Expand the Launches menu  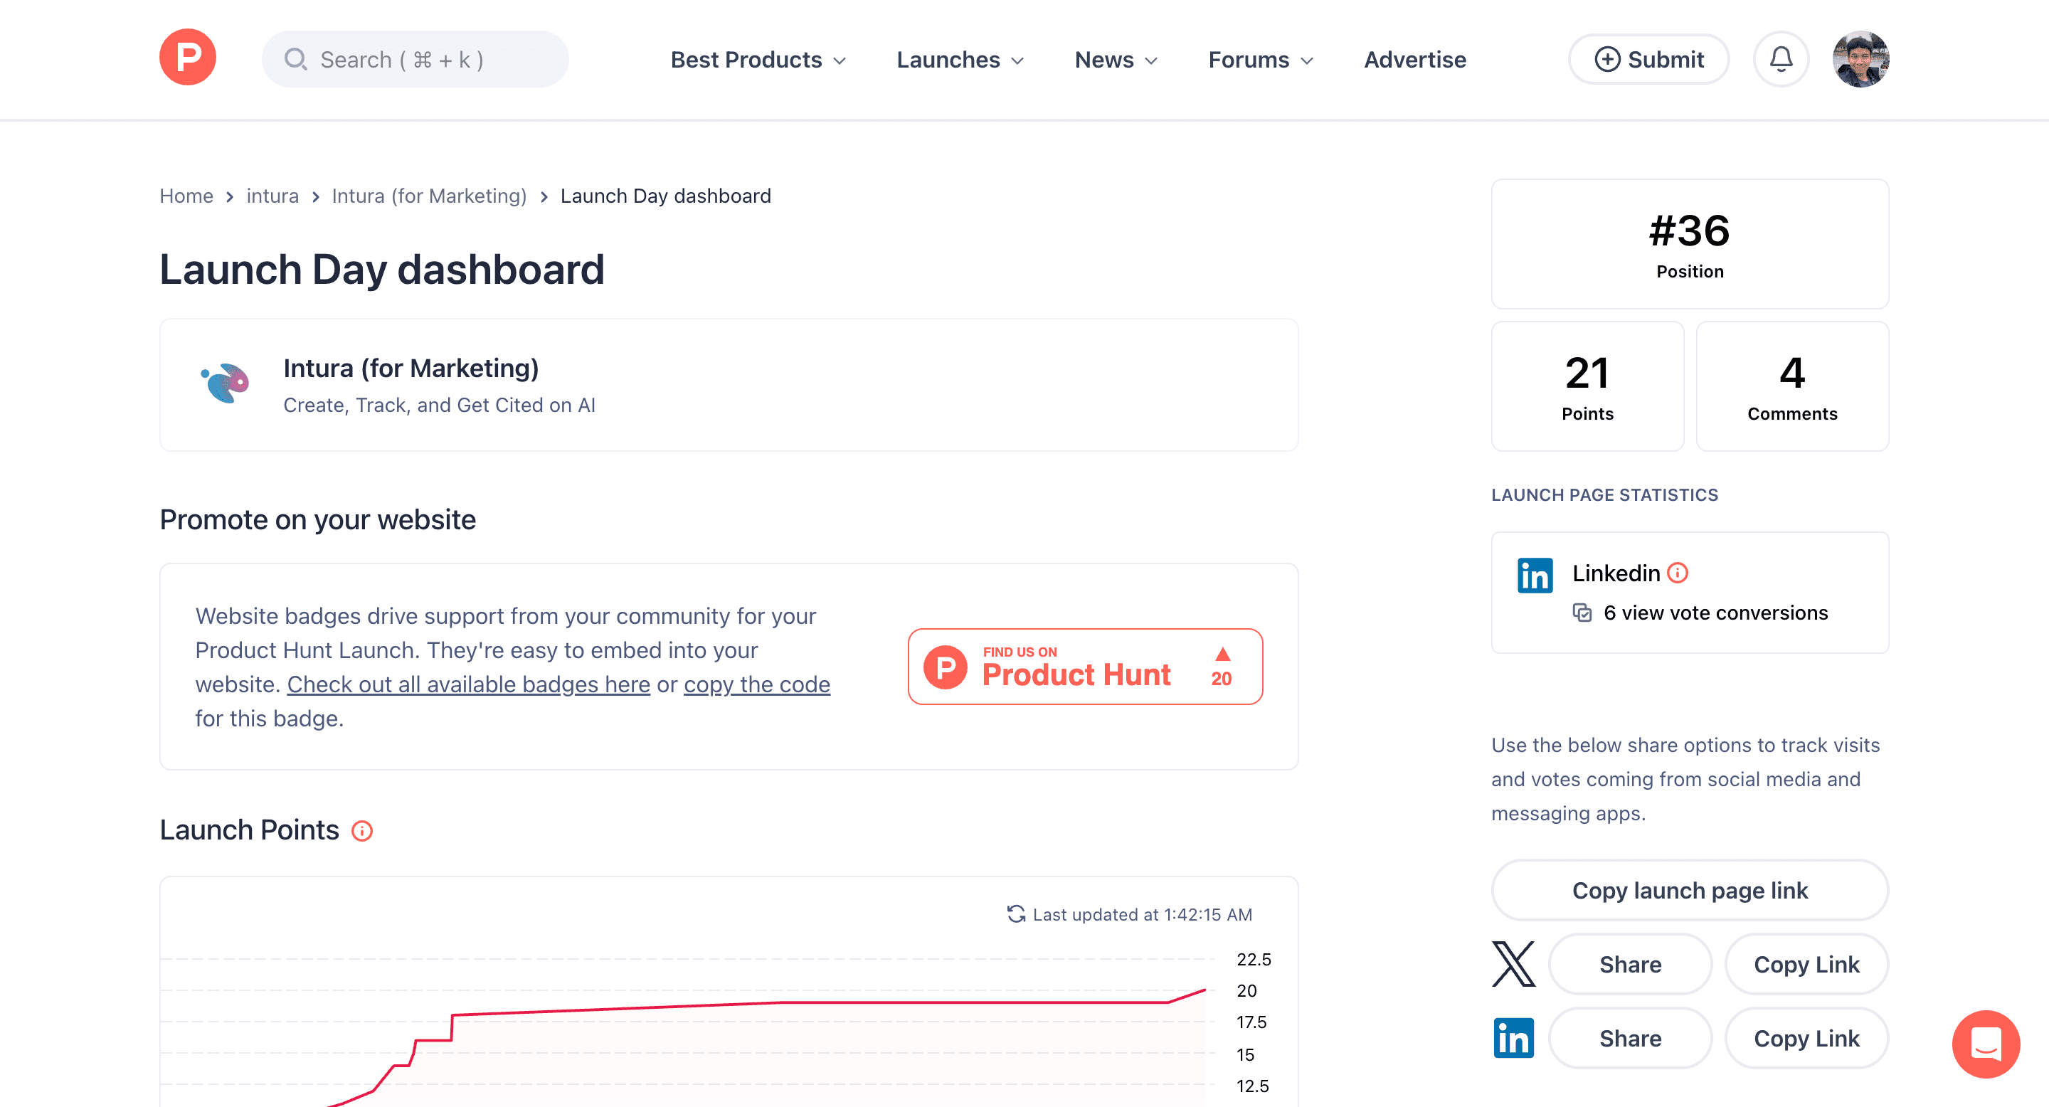960,60
